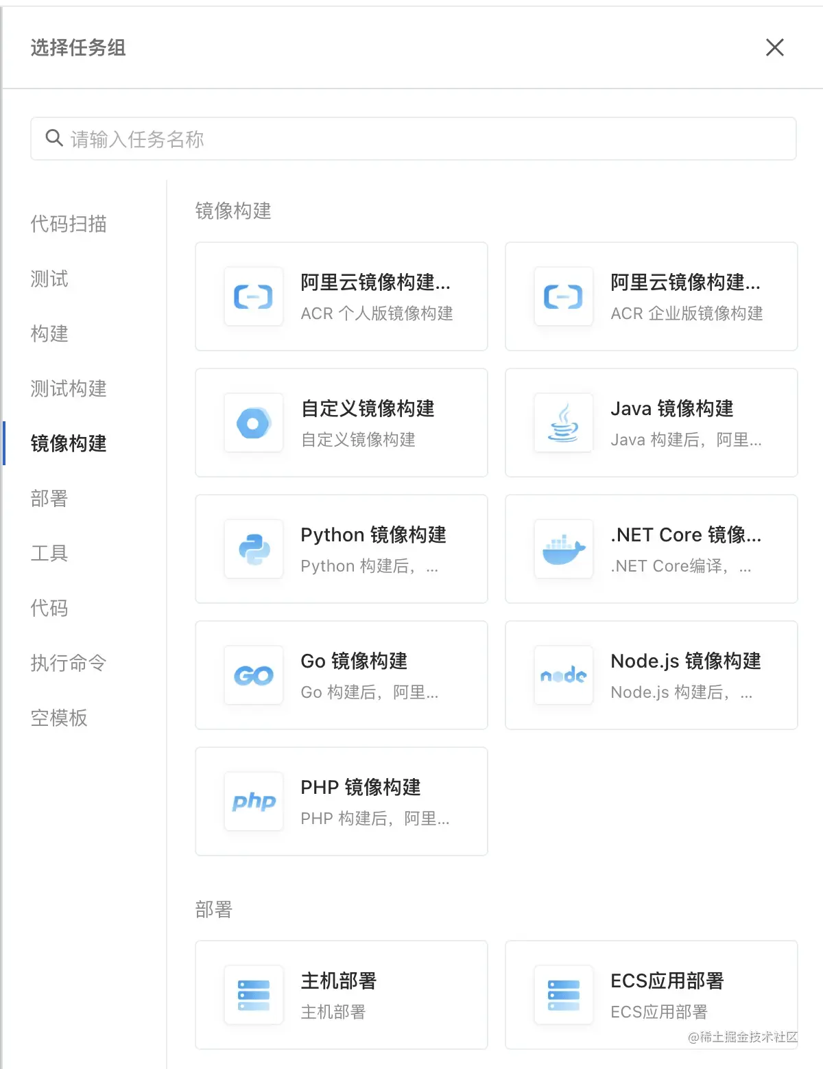Select the 构建 category in sidebar
Image resolution: width=823 pixels, height=1069 pixels.
[x=49, y=333]
